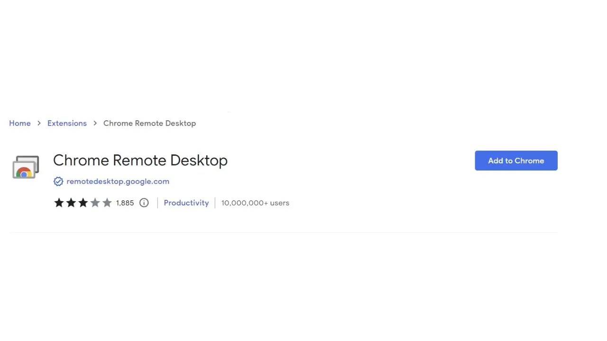Click the chevron after the Home breadcrumb
The height and width of the screenshot is (341, 607).
[x=39, y=123]
